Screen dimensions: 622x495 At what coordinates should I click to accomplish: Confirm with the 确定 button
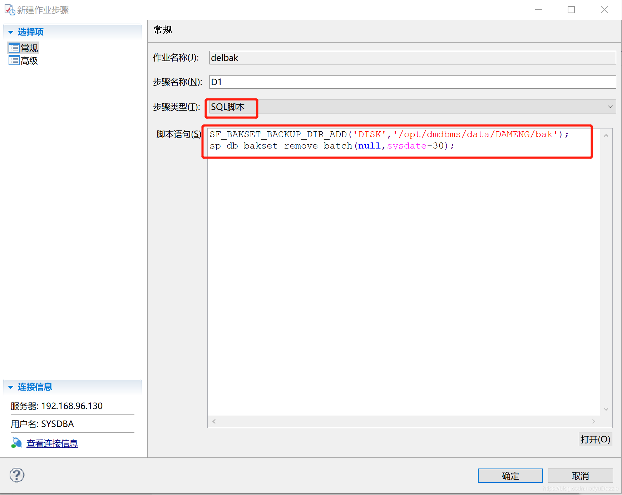[x=510, y=476]
